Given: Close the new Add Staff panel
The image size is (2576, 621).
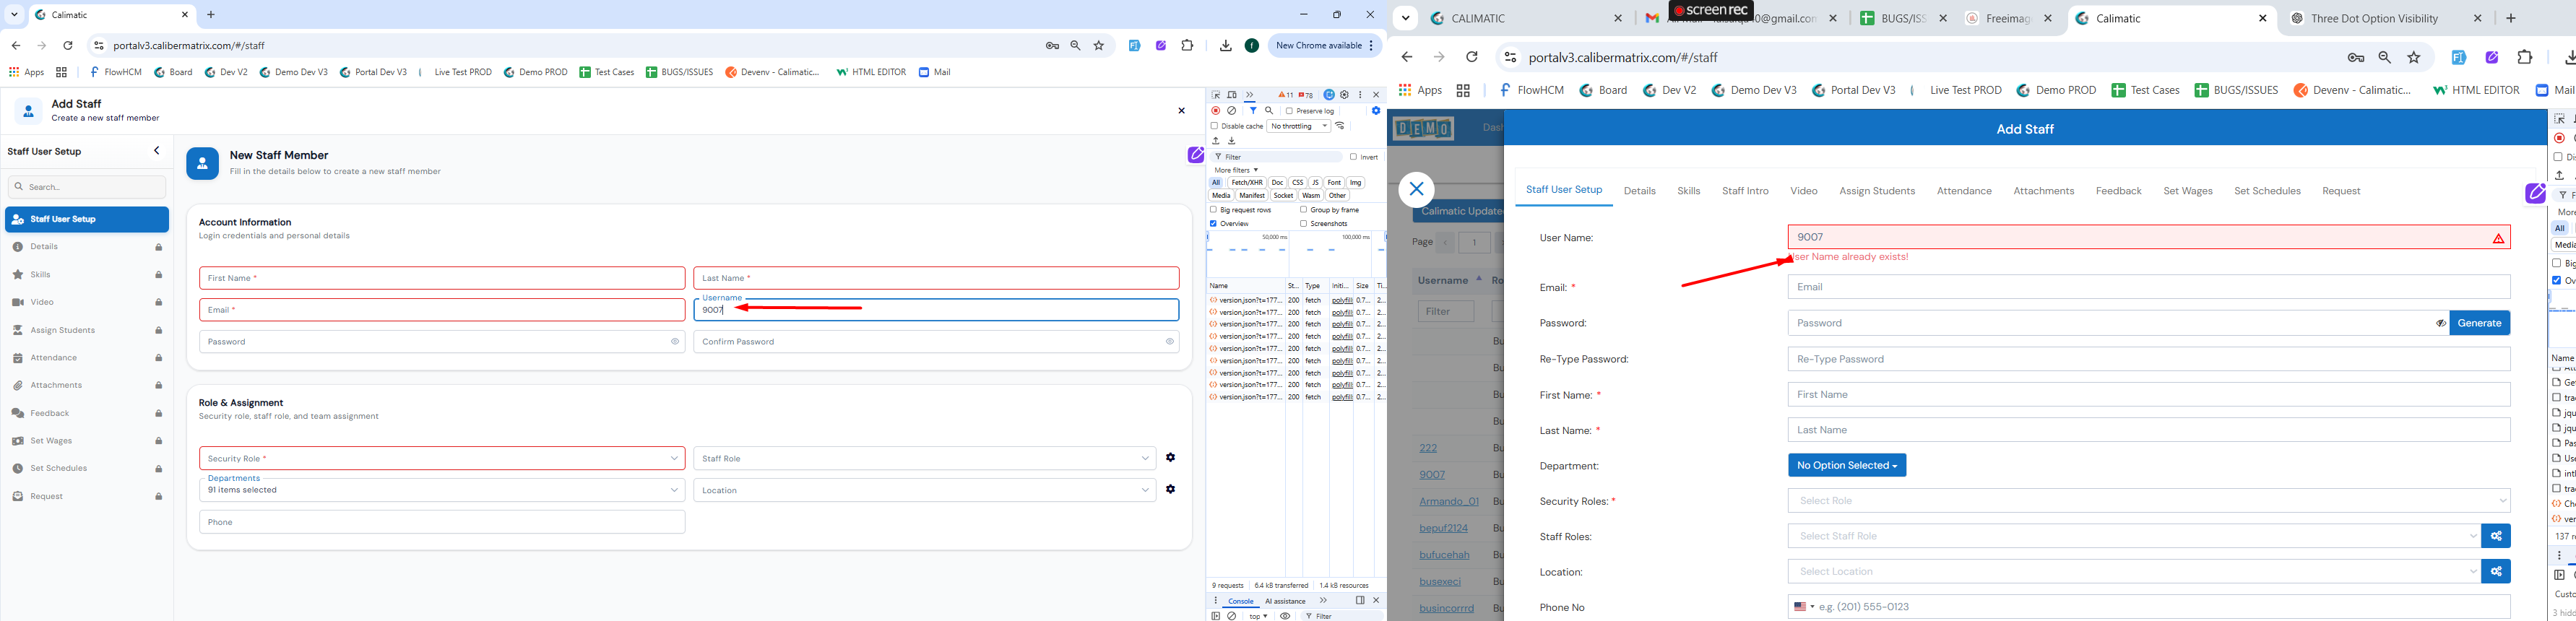Looking at the screenshot, I should pos(1181,111).
